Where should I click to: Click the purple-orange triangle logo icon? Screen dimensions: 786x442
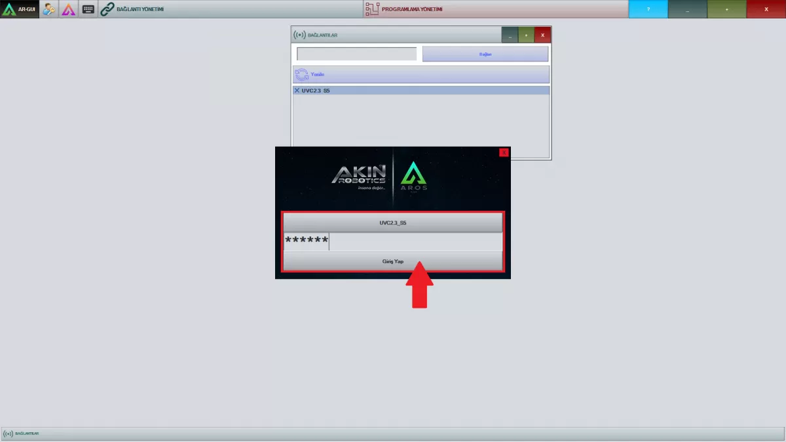(69, 9)
